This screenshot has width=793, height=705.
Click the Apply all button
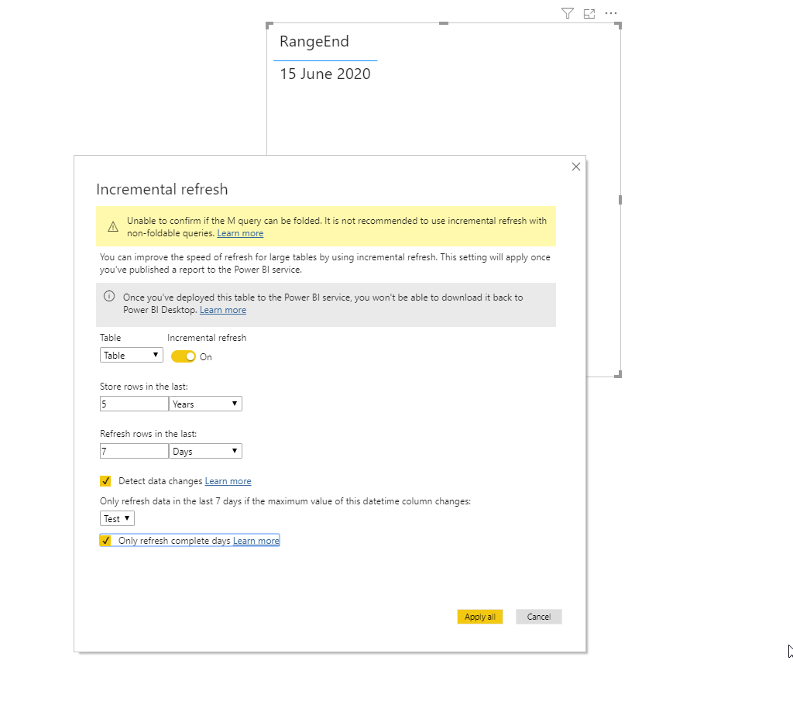point(480,617)
